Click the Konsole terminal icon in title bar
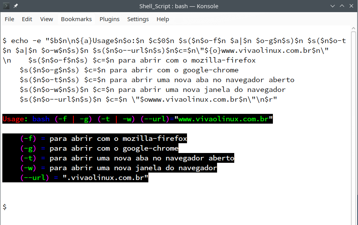358x225 pixels. [6, 6]
